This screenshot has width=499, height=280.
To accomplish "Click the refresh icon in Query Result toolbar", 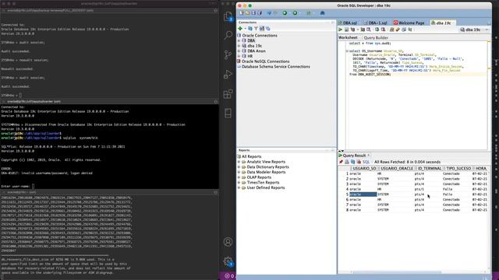I will coord(353,162).
